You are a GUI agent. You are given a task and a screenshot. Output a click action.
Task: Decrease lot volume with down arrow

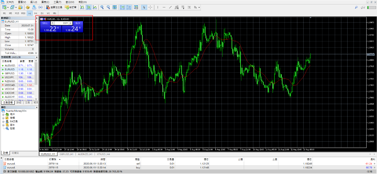(x=53, y=23)
